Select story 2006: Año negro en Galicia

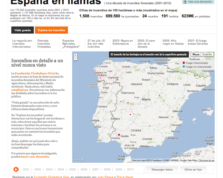[173, 42]
